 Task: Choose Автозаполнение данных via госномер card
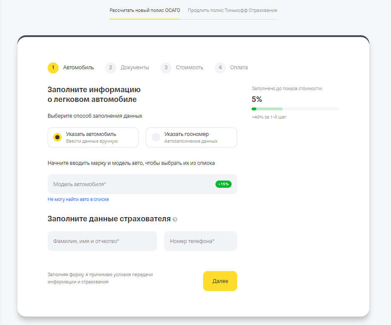click(x=191, y=137)
